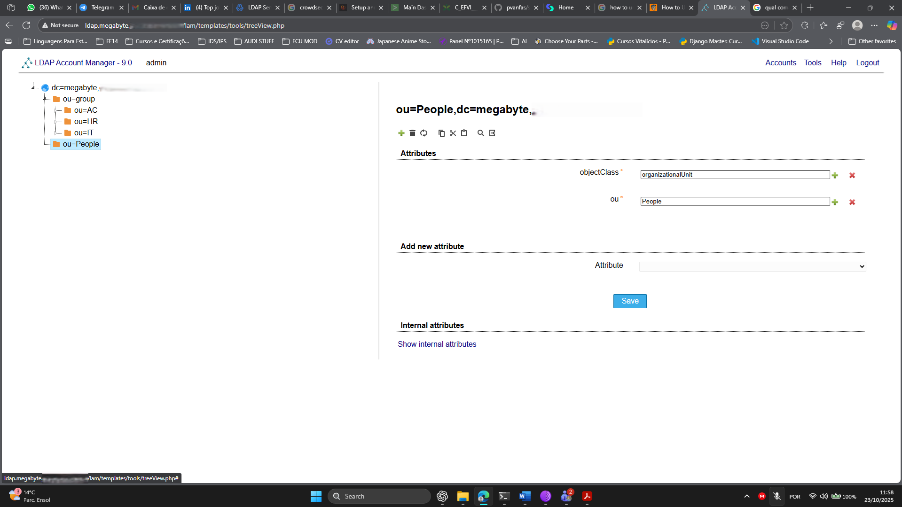
Task: Save the attribute changes
Action: (629, 301)
